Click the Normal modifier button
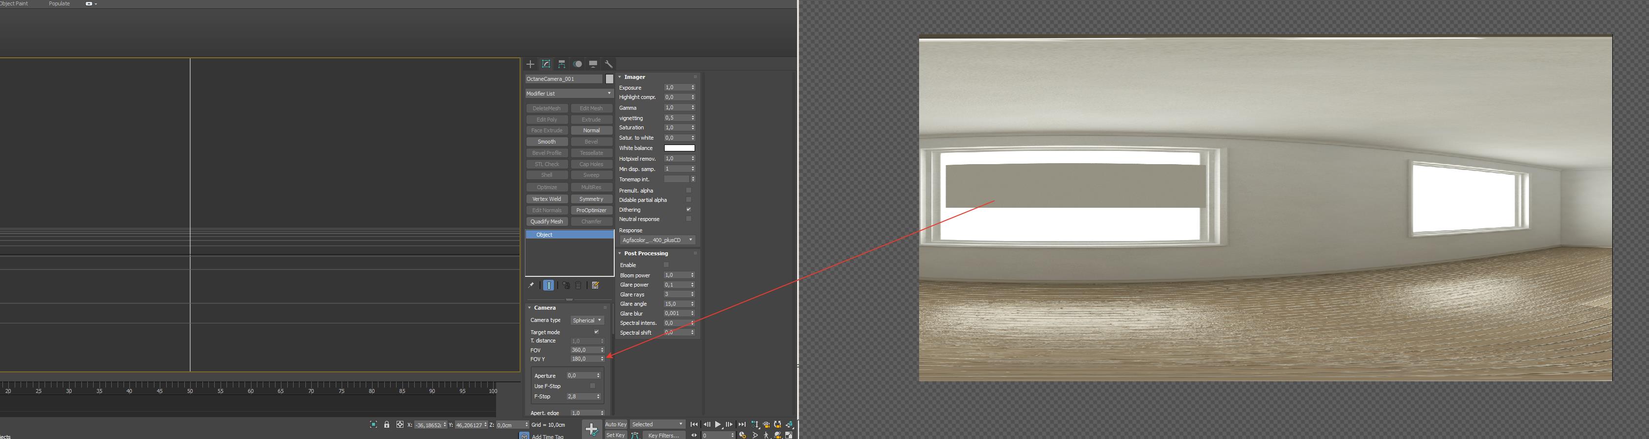1649x439 pixels. 592,130
